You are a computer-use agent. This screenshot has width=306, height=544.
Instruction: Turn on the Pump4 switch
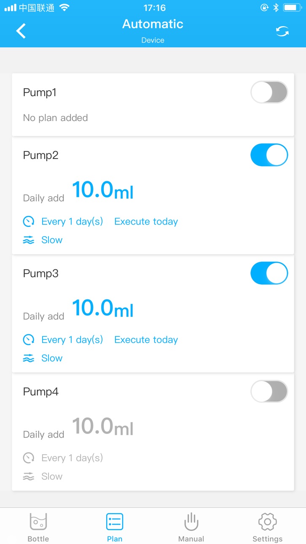coord(269,392)
